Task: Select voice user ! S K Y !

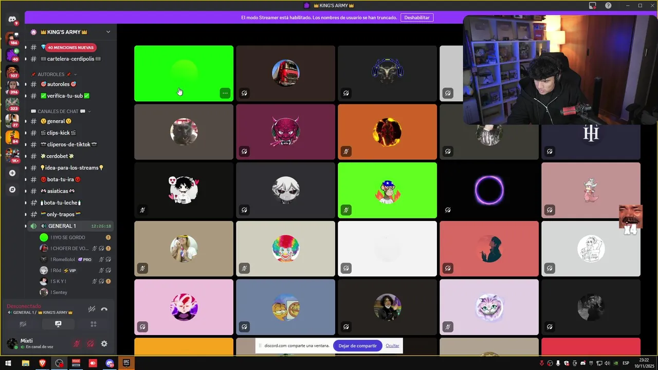Action: click(75, 282)
